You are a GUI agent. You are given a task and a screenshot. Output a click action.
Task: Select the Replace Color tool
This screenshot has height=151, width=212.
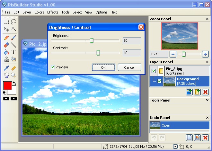pos(13,59)
